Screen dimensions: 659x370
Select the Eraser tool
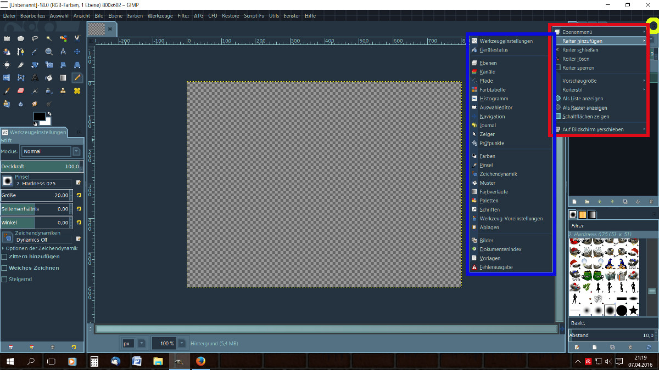[x=21, y=91]
